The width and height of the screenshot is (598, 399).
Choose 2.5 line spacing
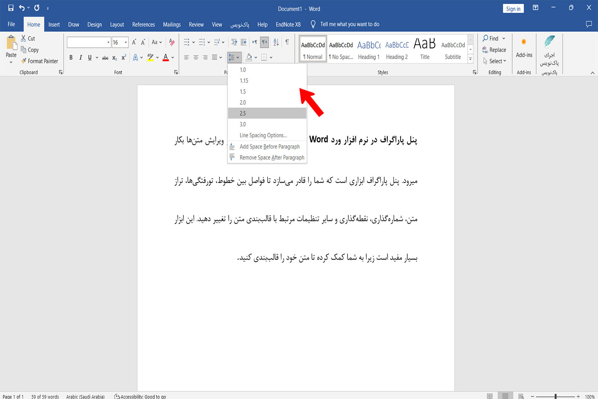point(267,113)
